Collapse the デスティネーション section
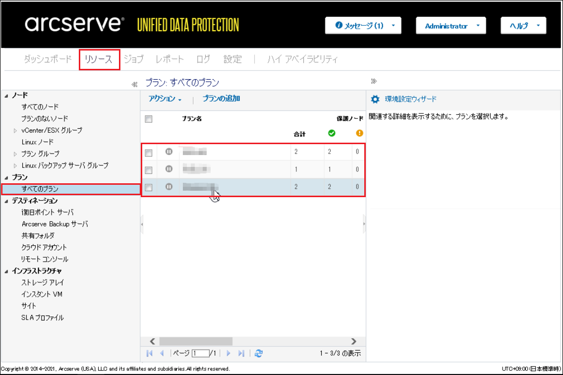Screen dimensions: 563x375 click(6, 201)
